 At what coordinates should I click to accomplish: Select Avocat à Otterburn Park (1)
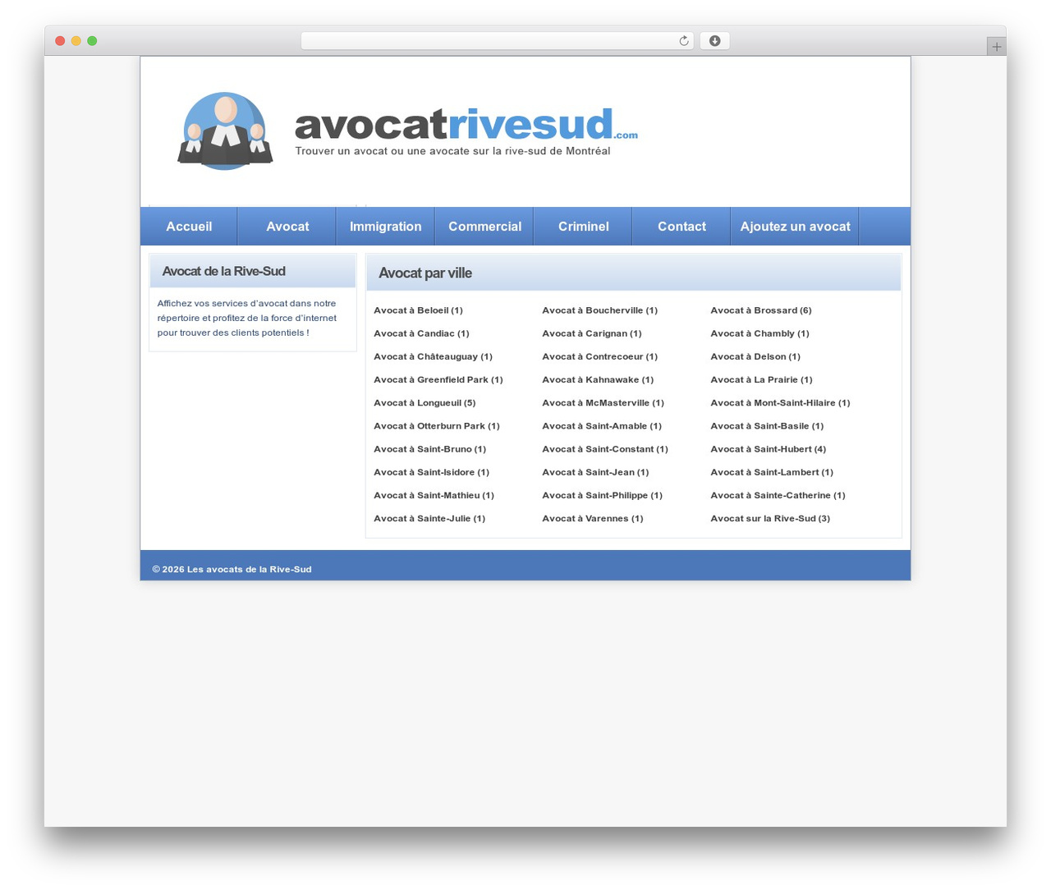click(x=437, y=425)
